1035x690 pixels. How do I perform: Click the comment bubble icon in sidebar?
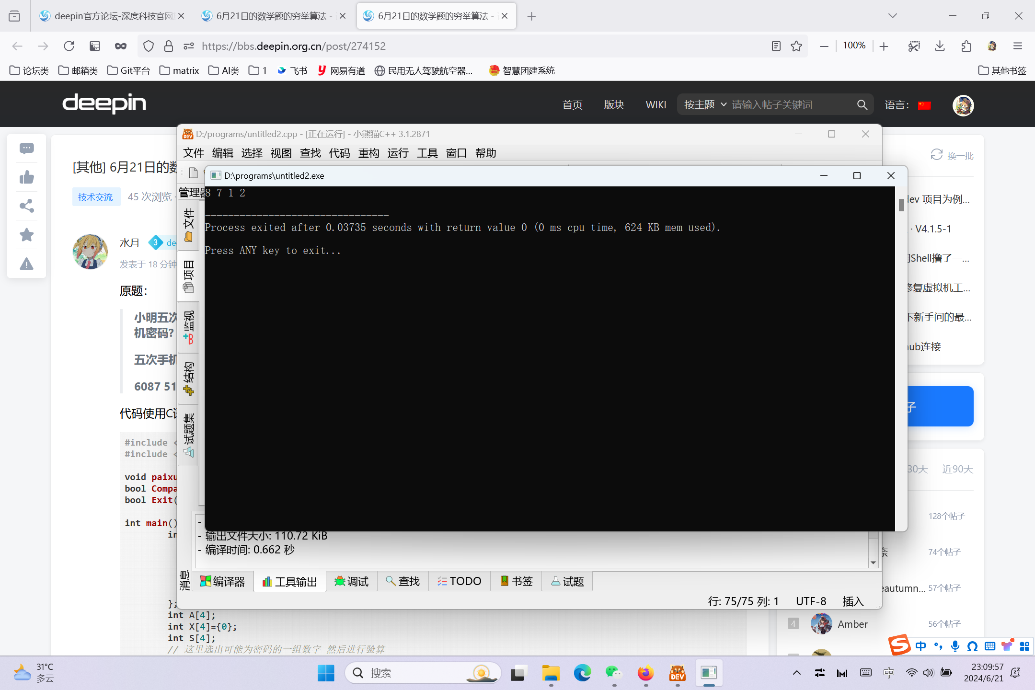click(27, 149)
